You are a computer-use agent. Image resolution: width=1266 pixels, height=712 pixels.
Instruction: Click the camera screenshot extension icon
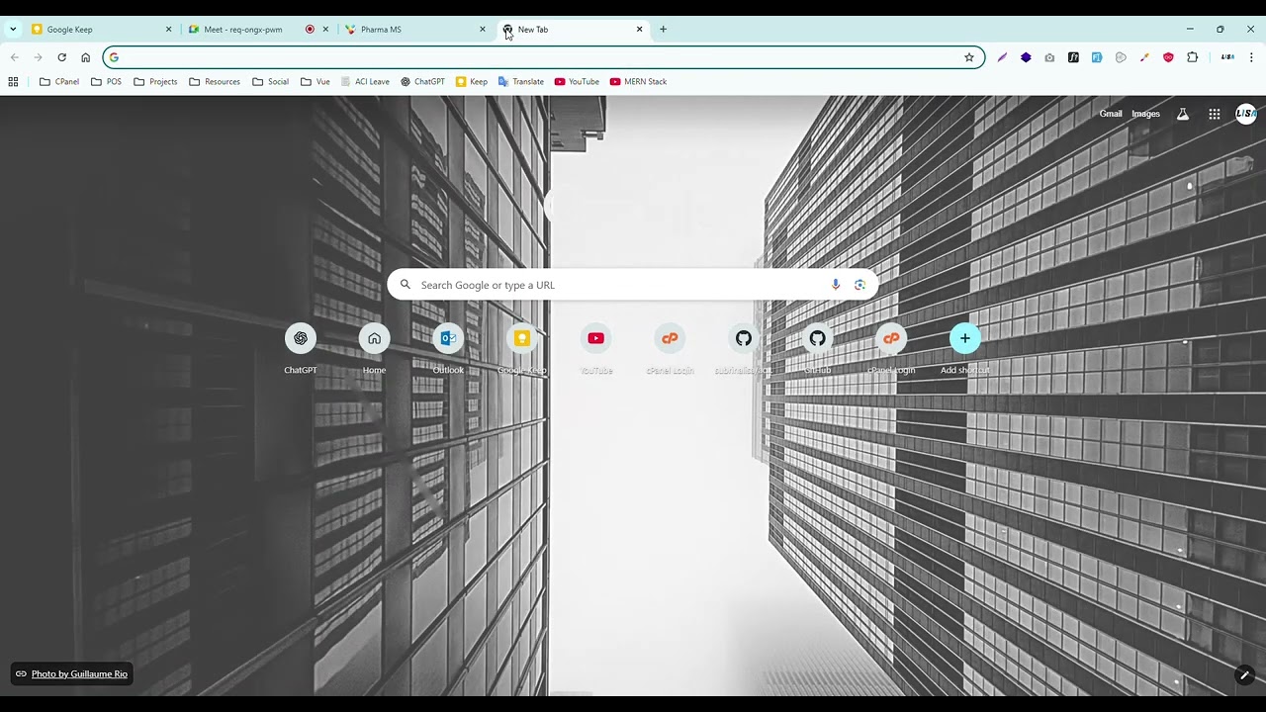pos(1049,57)
